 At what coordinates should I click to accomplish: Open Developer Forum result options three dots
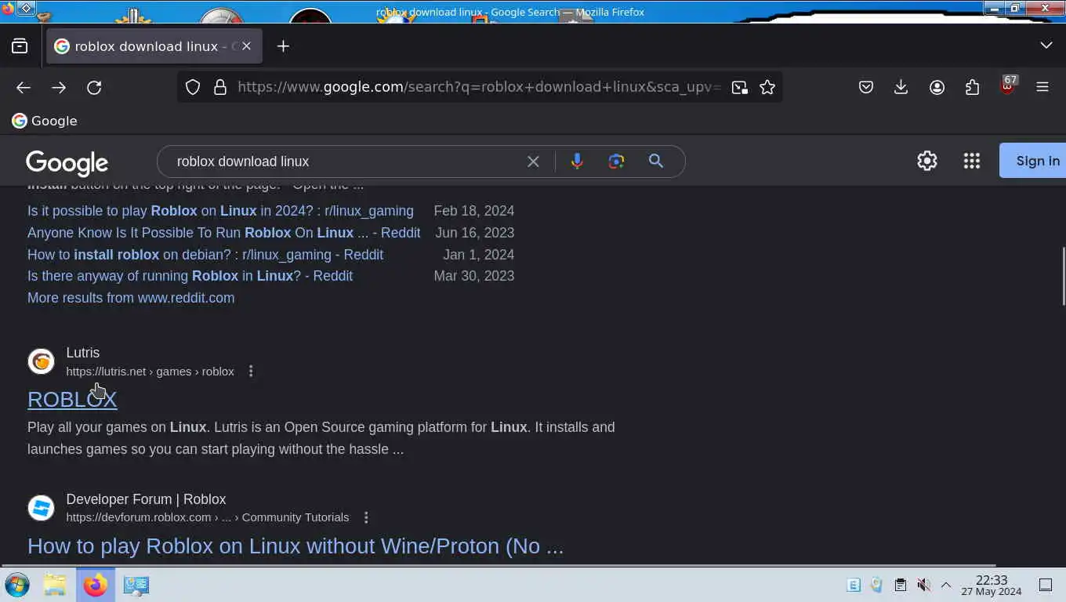pyautogui.click(x=366, y=517)
